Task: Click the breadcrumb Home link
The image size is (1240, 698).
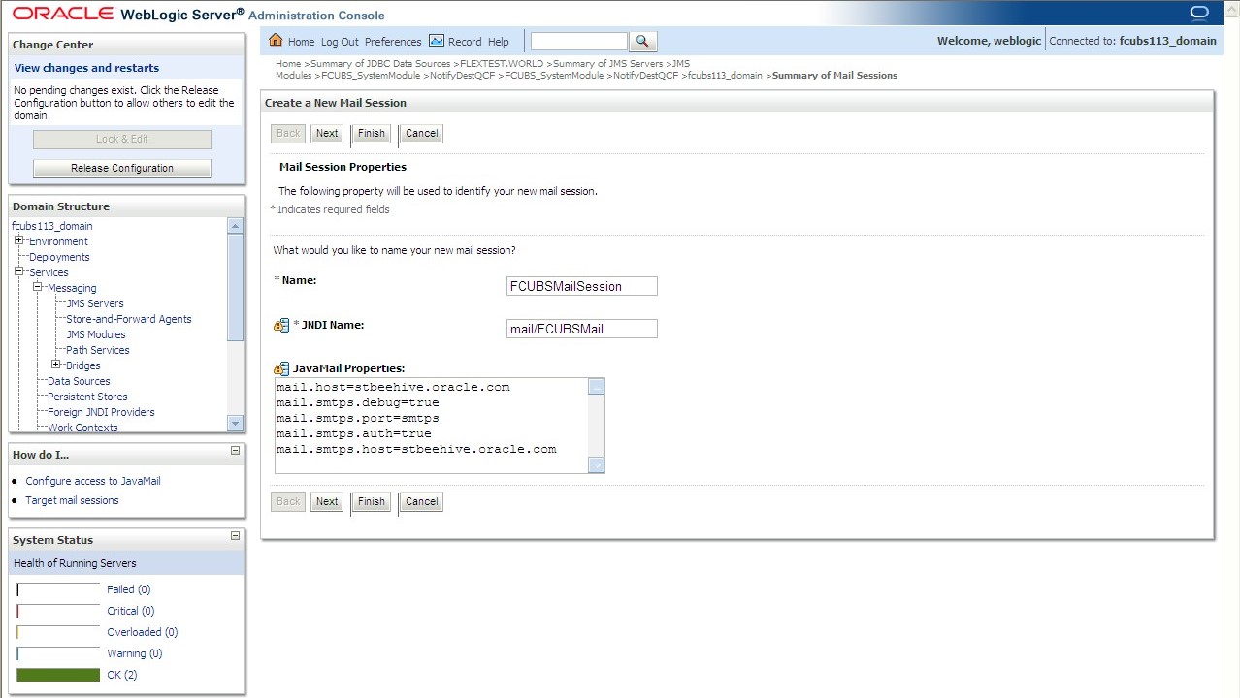Action: [288, 64]
